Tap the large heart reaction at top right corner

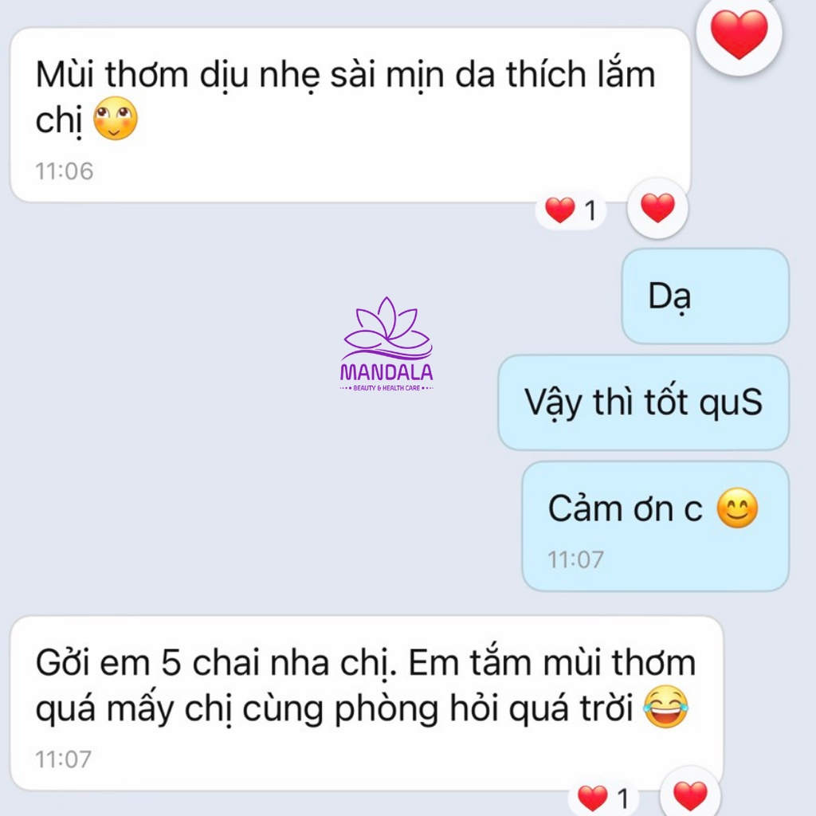739,33
